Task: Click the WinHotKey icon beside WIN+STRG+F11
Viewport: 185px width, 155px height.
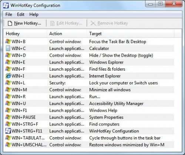Action: (8, 131)
